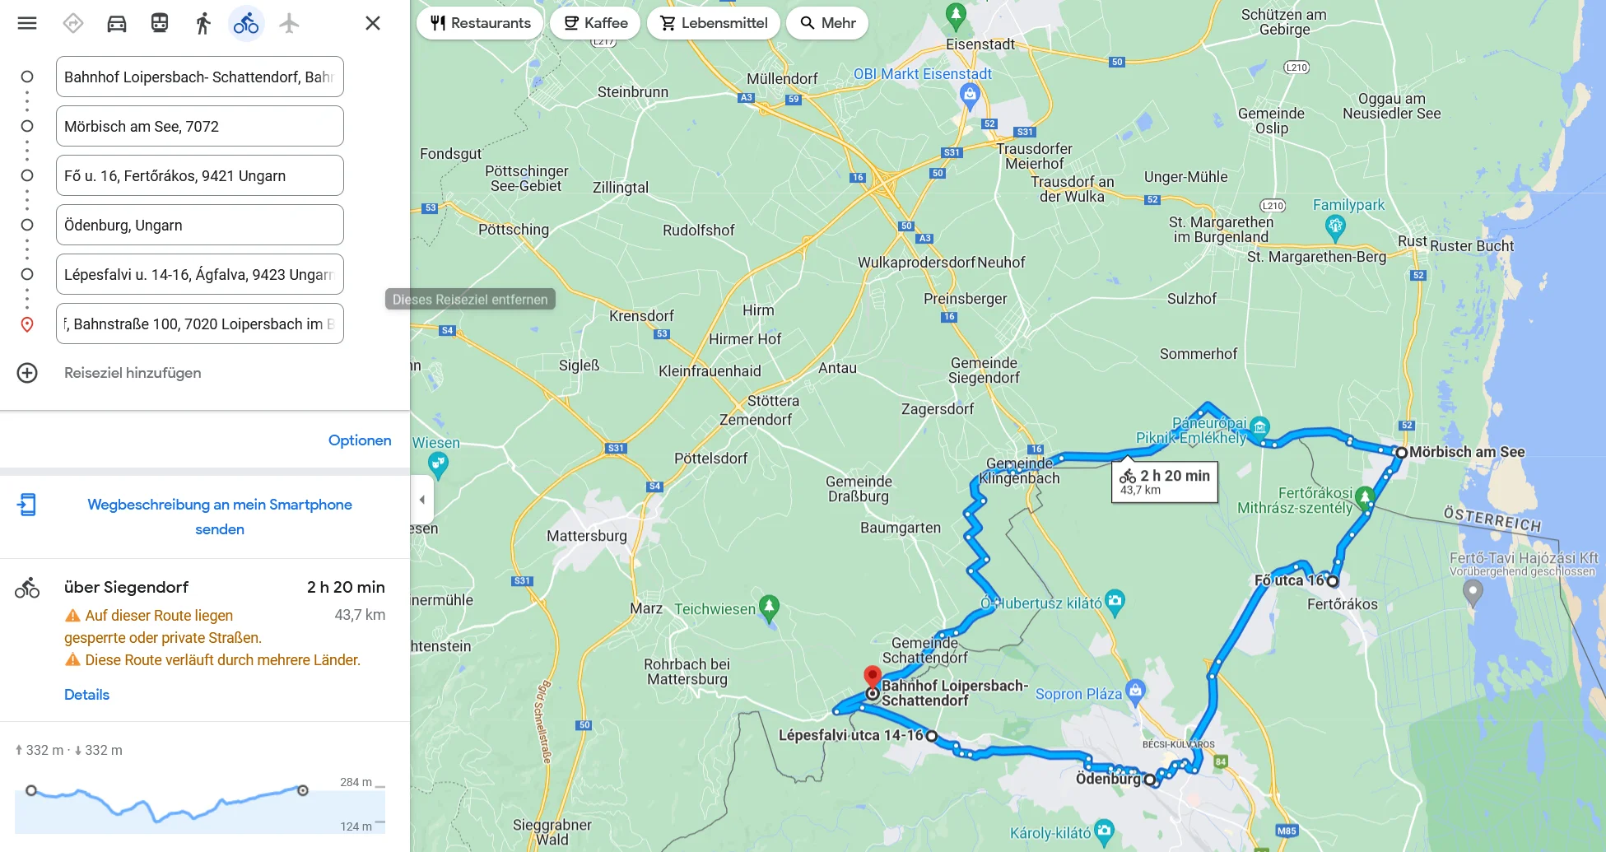Choose the flight travel mode
This screenshot has width=1606, height=852.
point(289,23)
